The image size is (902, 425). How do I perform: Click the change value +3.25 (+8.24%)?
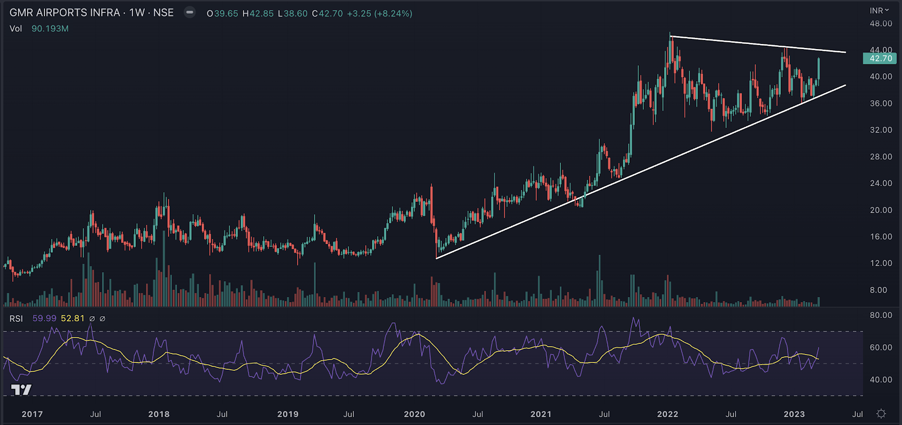[379, 14]
